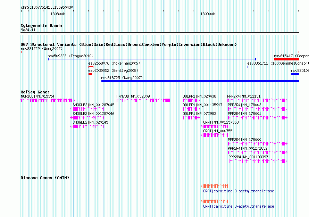Click the FAM73B|NM_032809 gene label
This screenshot has height=217, width=309.
click(133, 96)
